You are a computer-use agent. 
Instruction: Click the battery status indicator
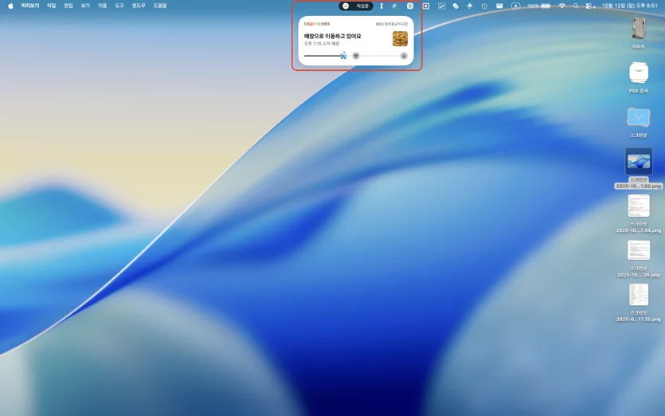point(539,6)
